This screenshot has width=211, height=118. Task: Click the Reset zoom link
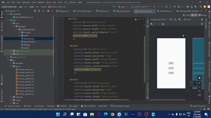[191, 85]
